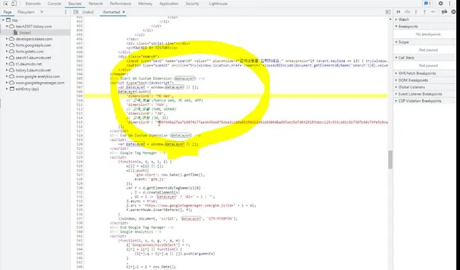Expand tistory3.daumcdn.net domain
This screenshot has height=270, width=460.
(7, 70)
